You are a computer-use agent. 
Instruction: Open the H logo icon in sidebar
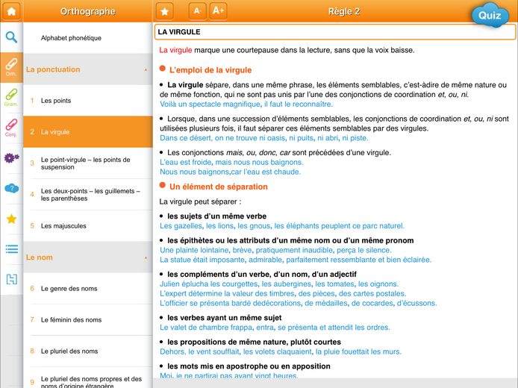11,279
